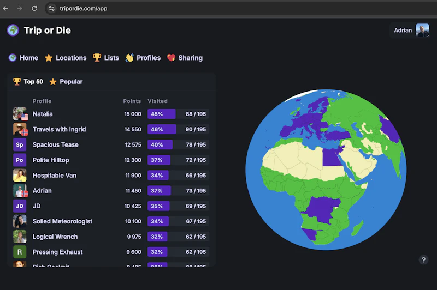This screenshot has height=290, width=437.
Task: Click the Po avatar badge
Action: point(20,160)
